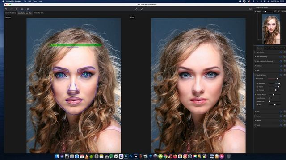286x160 pixels.
Task: Expand the Eye section
Action: coord(255,70)
